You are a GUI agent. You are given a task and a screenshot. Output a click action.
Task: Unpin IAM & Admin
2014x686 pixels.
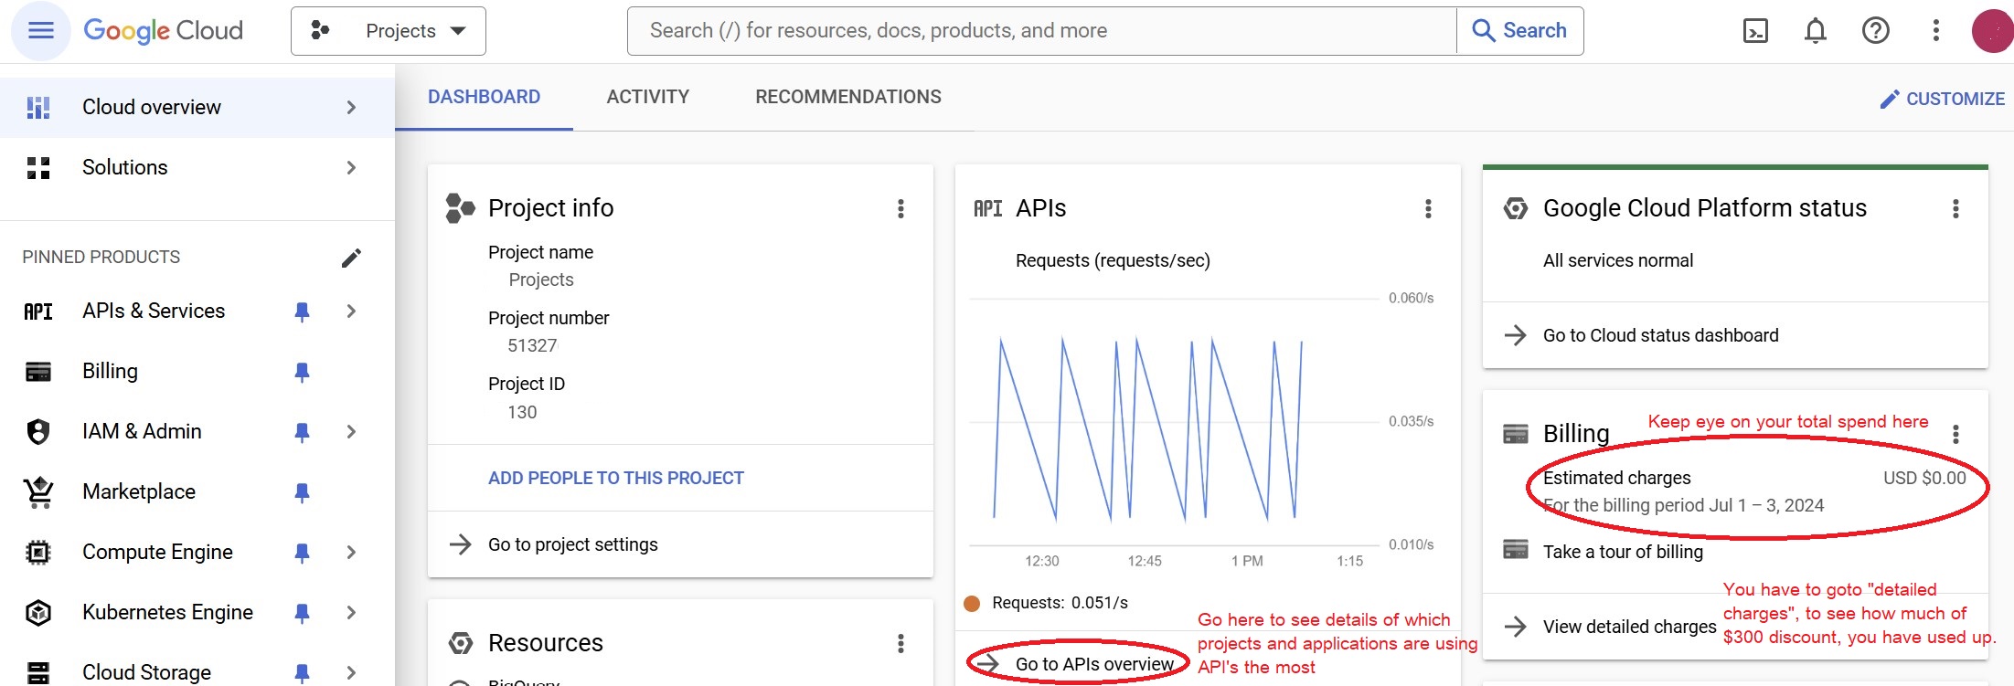pos(302,433)
